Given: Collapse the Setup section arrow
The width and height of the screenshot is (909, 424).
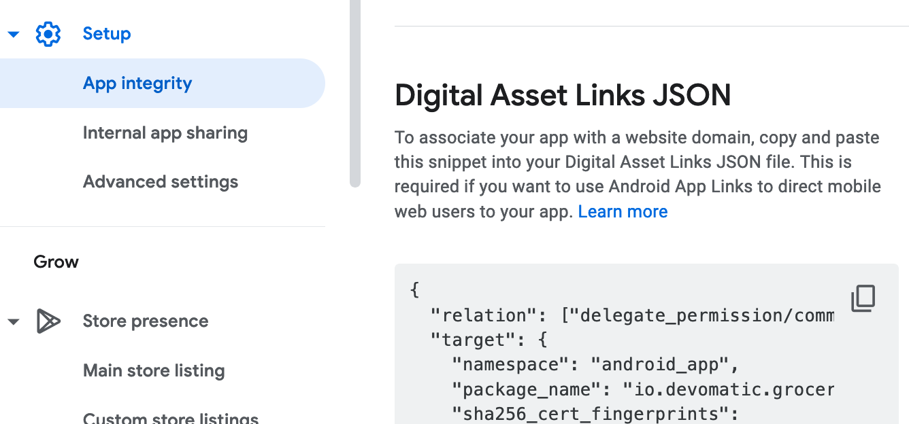Looking at the screenshot, I should click(x=14, y=34).
